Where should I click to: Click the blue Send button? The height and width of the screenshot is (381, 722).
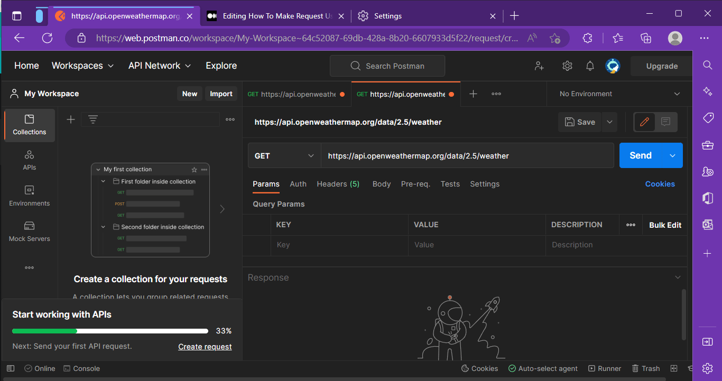point(641,155)
